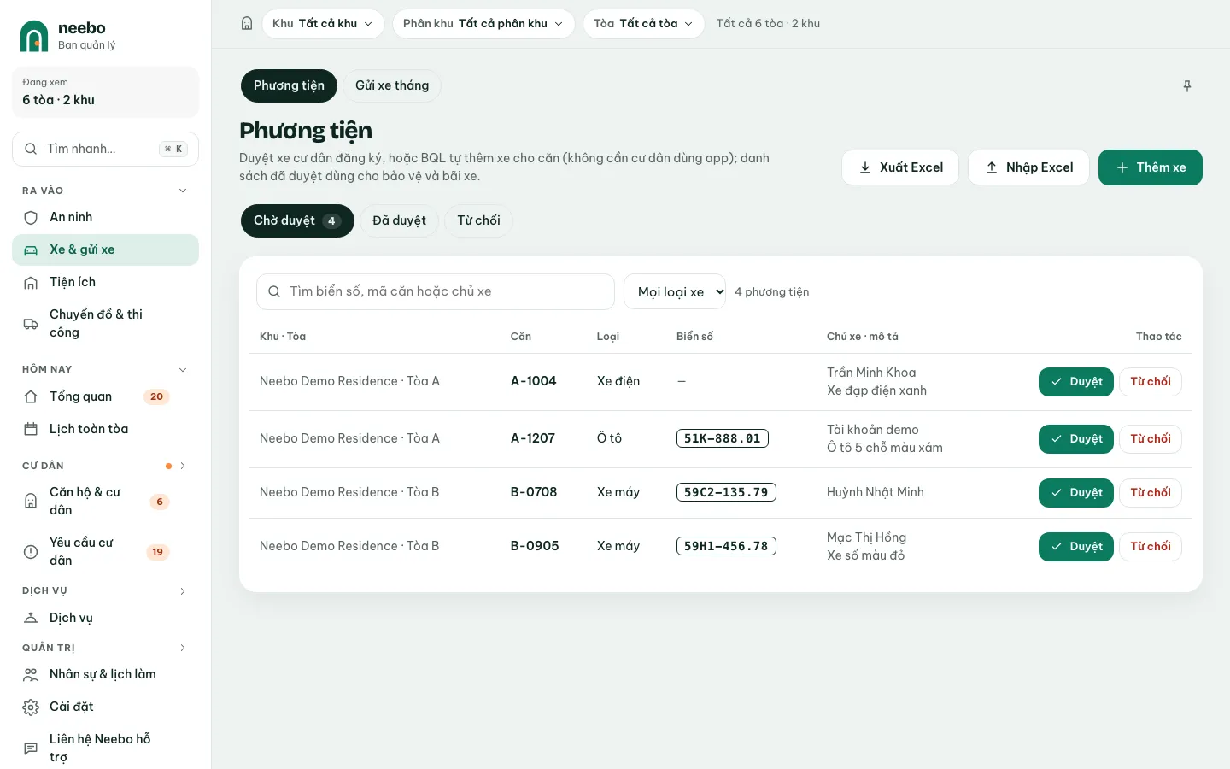Viewport: 1230px width, 769px height.
Task: Open the Khu Tất cả khu dropdown
Action: 323,24
